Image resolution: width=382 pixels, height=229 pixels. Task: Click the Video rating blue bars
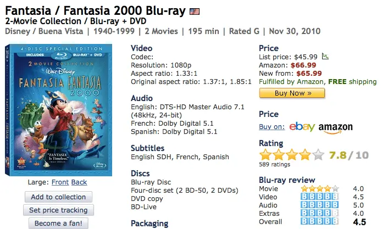(x=320, y=197)
